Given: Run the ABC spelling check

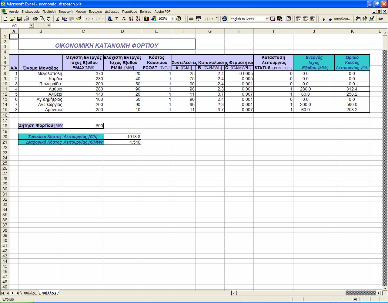Looking at the screenshot, I should tap(49, 19).
